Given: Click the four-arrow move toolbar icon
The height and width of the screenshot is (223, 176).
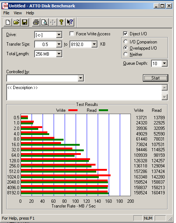Looking at the screenshot, I should [53, 22].
